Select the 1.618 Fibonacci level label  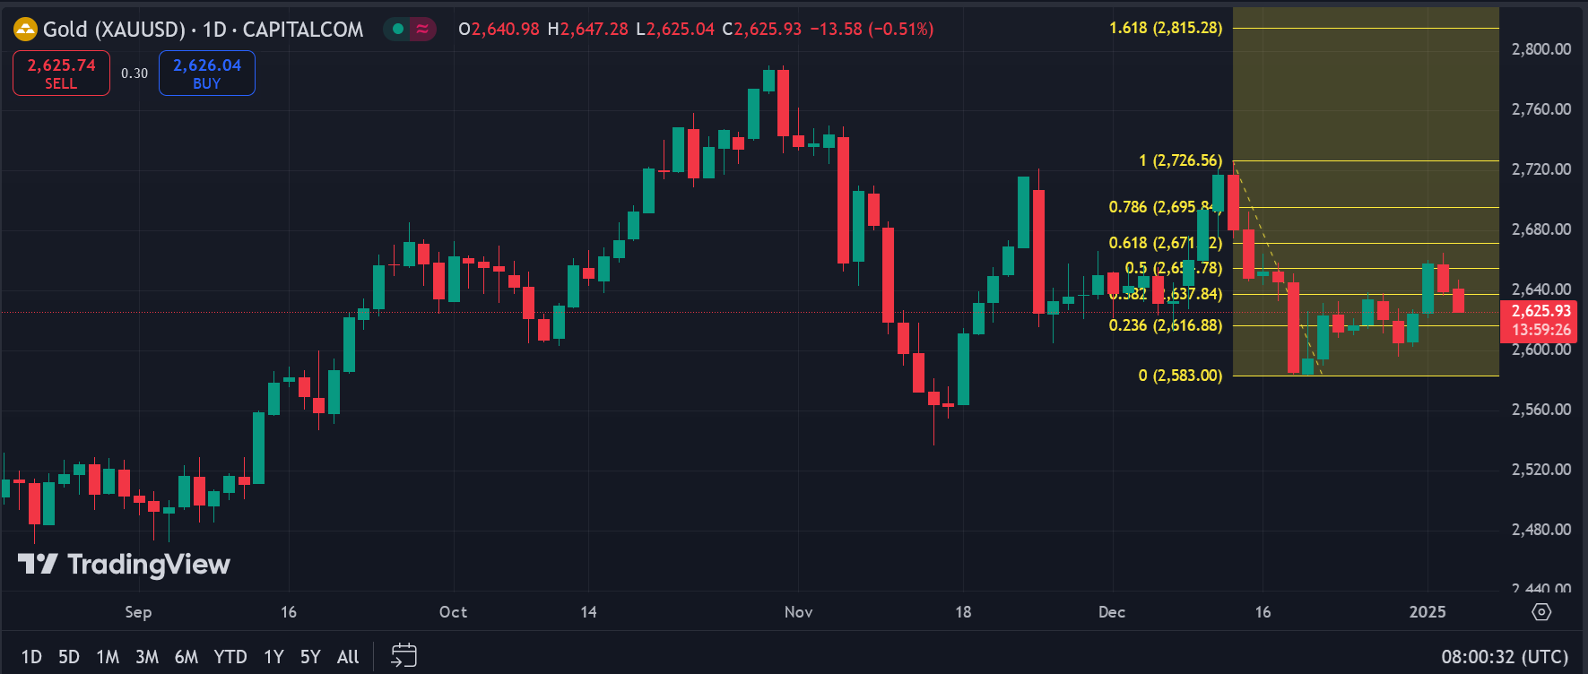click(1165, 28)
